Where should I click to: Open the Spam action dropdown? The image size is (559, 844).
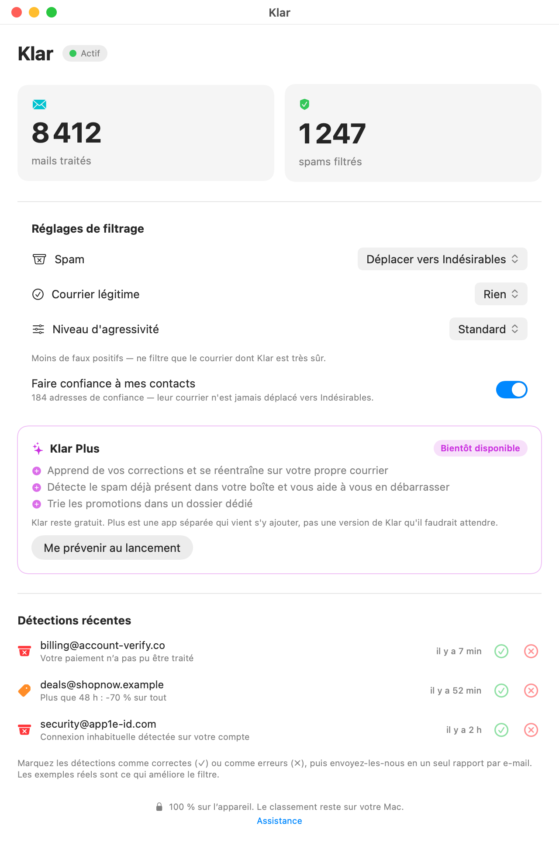point(442,259)
